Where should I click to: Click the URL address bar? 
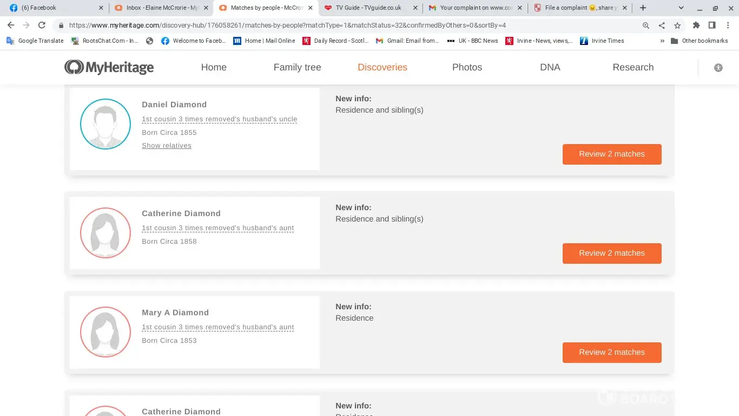click(346, 25)
